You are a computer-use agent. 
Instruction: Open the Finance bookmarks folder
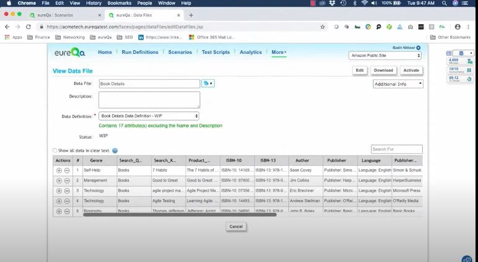click(x=38, y=37)
